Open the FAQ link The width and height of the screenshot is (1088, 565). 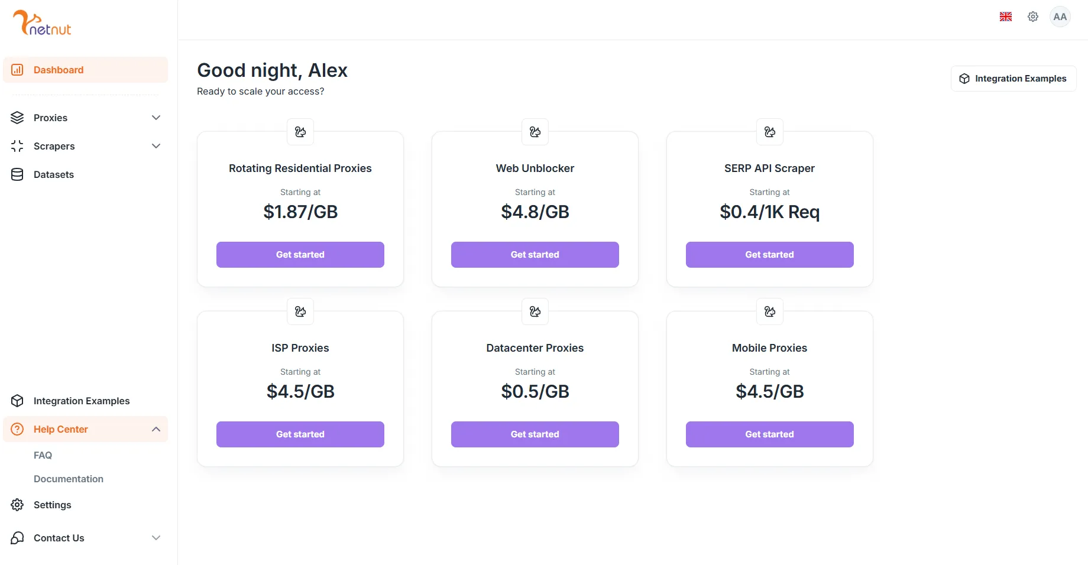coord(43,455)
